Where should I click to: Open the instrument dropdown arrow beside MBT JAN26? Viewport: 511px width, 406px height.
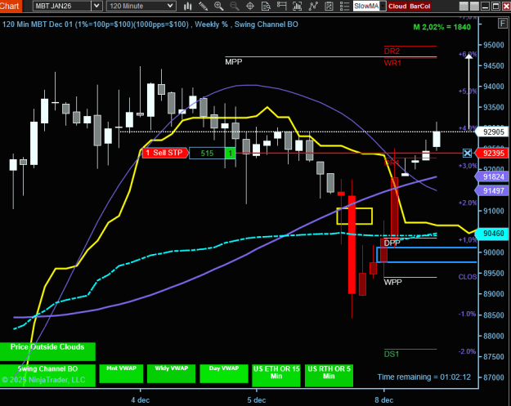[x=96, y=6]
